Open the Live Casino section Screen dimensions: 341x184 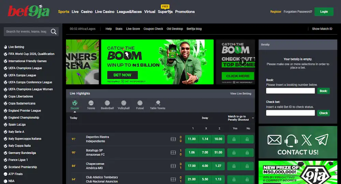pos(105,12)
